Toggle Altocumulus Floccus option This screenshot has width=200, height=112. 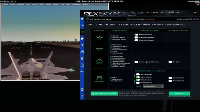tap(136, 35)
